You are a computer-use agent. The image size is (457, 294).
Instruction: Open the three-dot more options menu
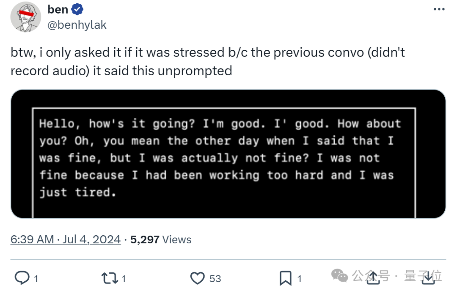coord(439,9)
